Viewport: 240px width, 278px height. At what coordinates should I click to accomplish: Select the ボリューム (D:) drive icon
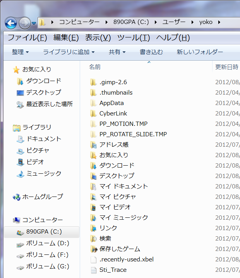click(20, 244)
